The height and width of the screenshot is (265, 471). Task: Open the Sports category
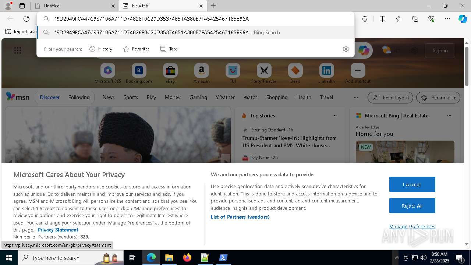click(x=131, y=97)
